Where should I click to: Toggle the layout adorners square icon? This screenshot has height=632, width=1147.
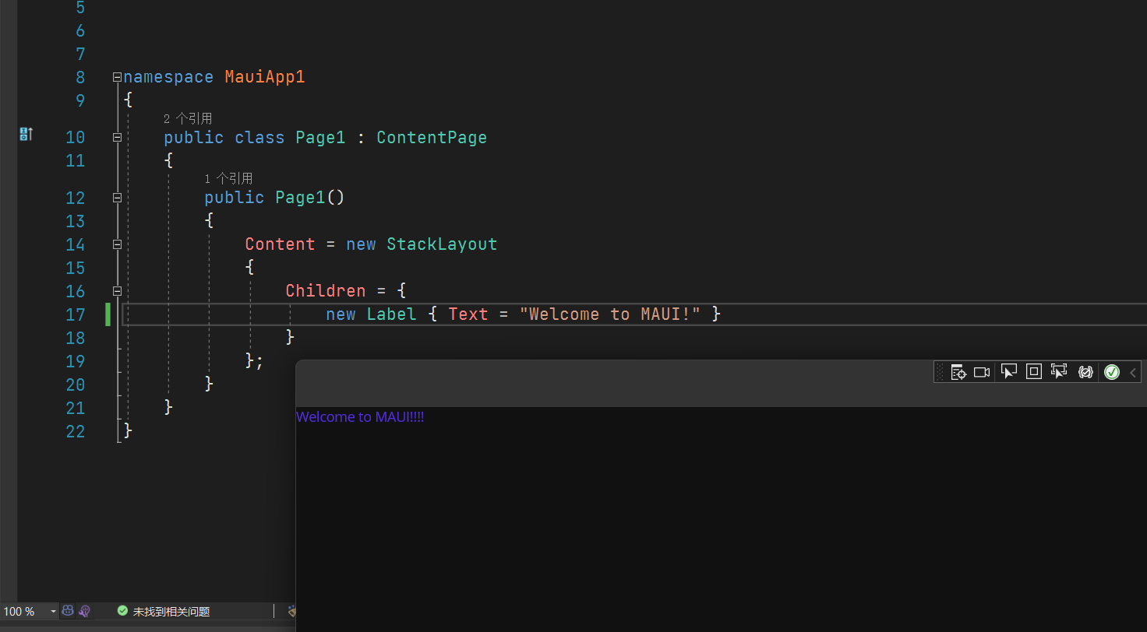tap(1033, 371)
